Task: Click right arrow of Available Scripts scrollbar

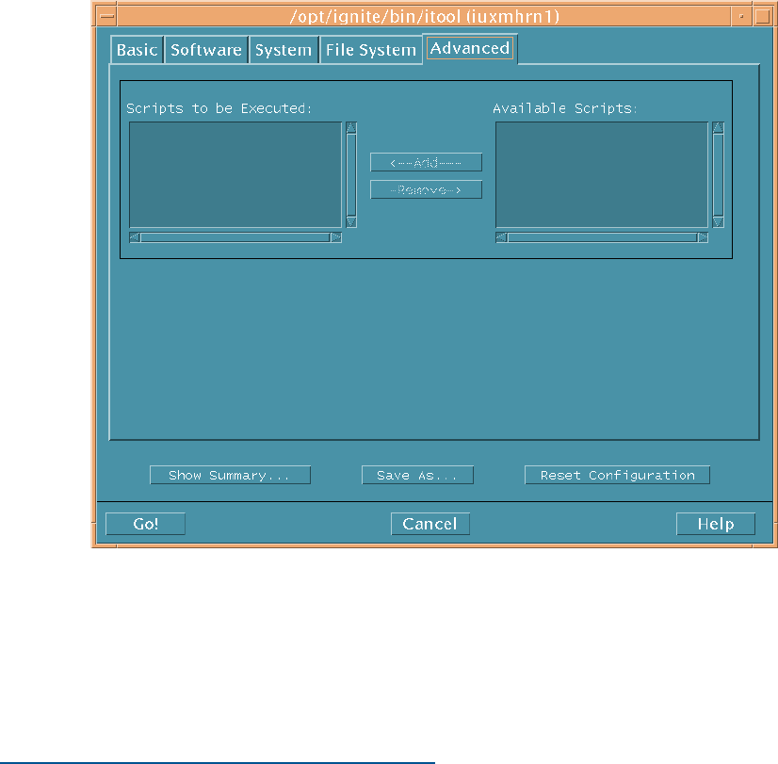Action: [x=703, y=237]
